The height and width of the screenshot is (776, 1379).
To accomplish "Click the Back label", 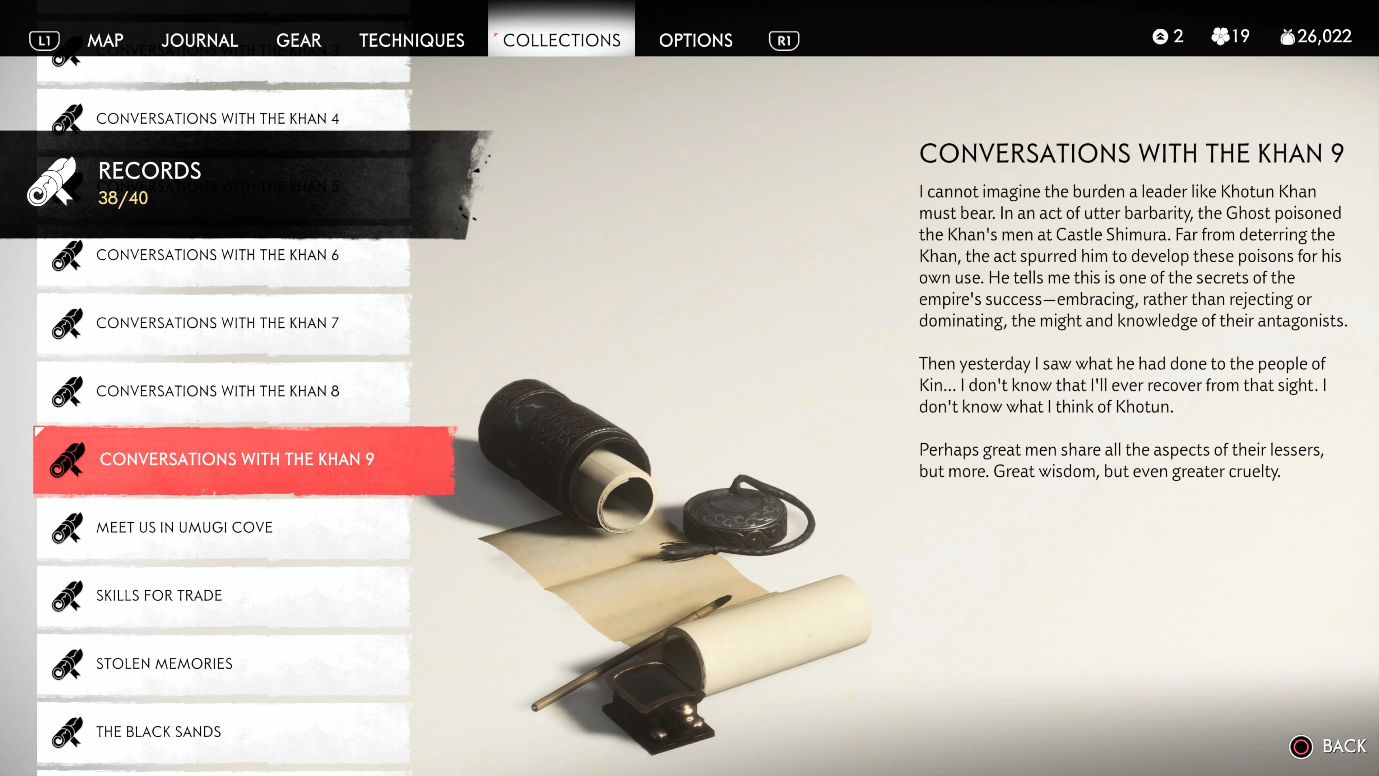I will [1344, 746].
